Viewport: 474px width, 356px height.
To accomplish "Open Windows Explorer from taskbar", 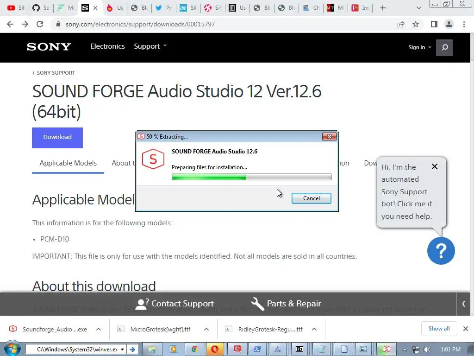I will point(152,350).
